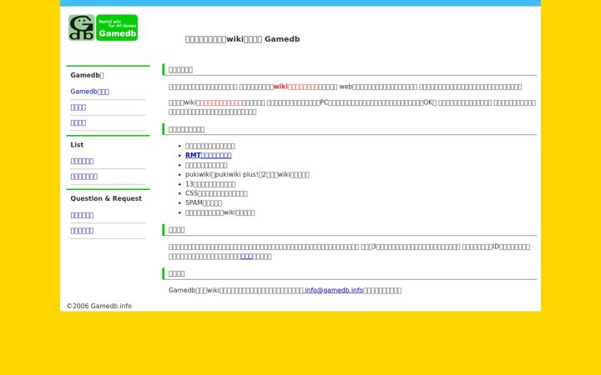Screen dimensions: 601x375
Task: Click the 'List' sidebar heading
Action: 77,145
